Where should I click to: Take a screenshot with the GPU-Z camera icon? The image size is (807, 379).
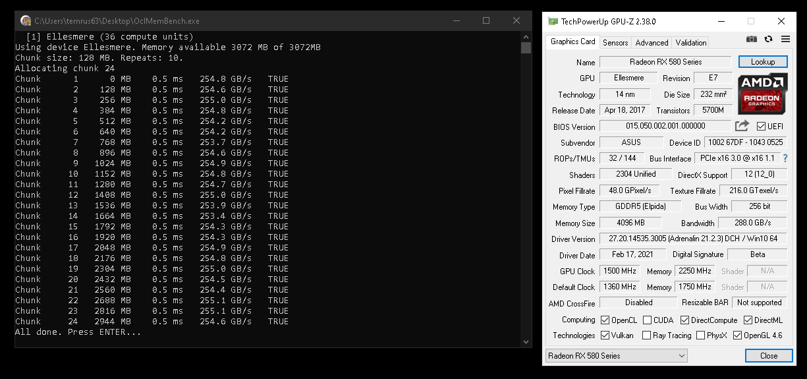(752, 40)
